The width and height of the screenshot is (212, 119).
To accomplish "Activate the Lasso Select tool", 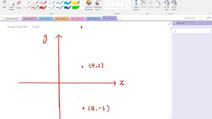I will click(x=12, y=5).
